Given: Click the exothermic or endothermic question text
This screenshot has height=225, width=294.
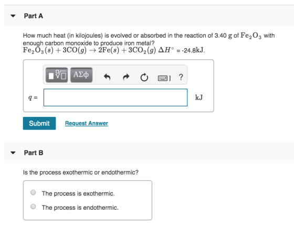Looking at the screenshot, I should pos(81,173).
